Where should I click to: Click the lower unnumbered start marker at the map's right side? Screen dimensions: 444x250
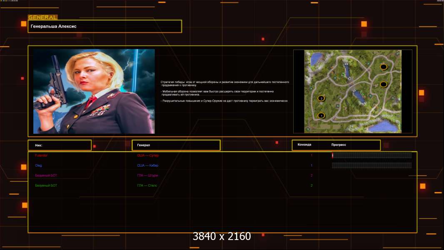[x=384, y=84]
